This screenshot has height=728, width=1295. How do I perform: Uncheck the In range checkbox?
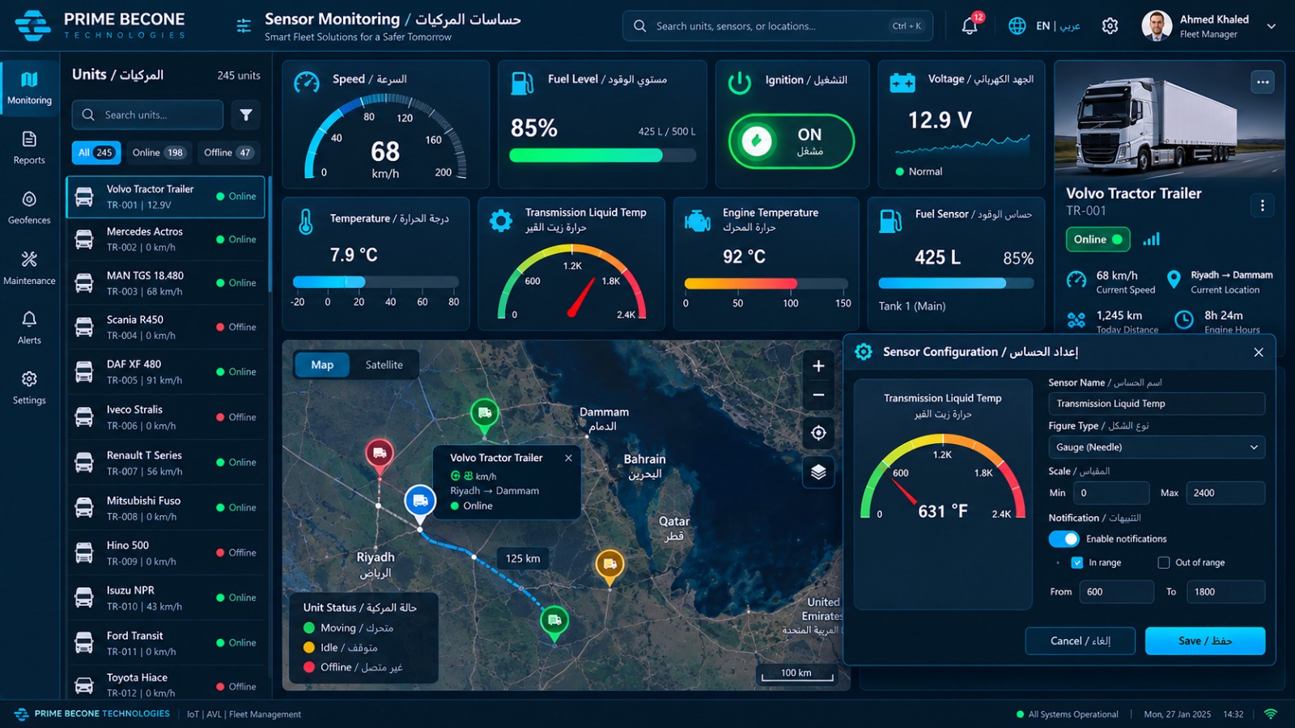point(1076,562)
